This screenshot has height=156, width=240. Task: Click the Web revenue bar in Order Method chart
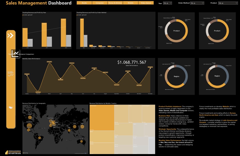click(82, 33)
